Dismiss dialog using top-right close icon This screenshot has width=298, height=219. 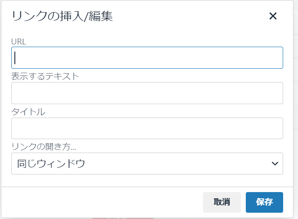(x=272, y=16)
